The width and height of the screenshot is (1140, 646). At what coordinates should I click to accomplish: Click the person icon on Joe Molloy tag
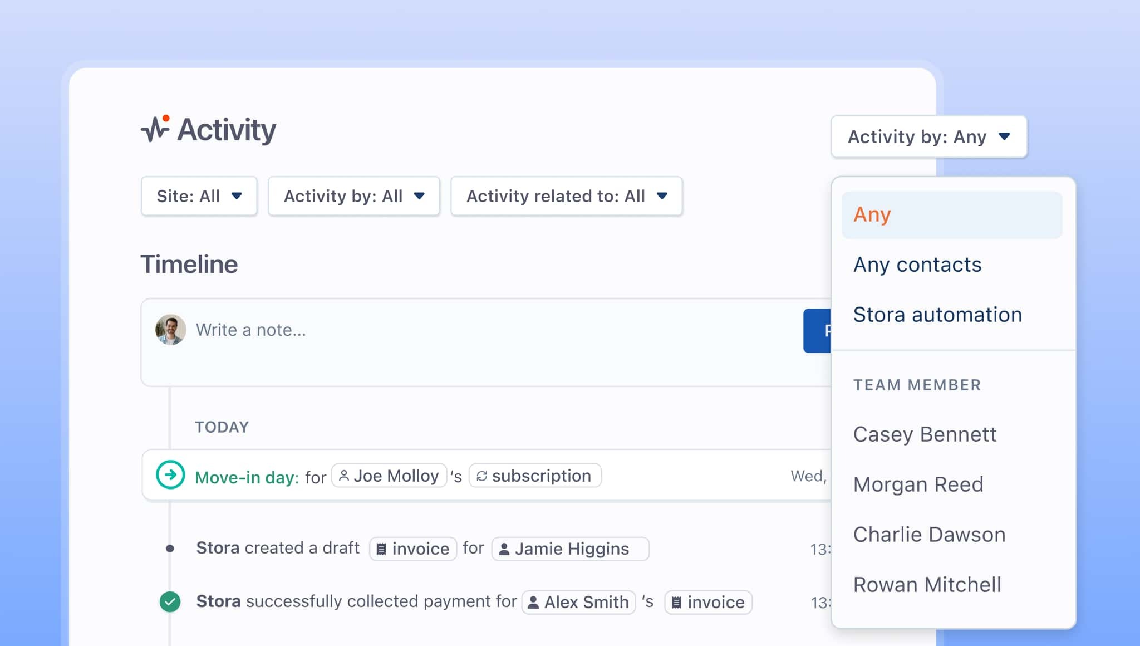(344, 476)
